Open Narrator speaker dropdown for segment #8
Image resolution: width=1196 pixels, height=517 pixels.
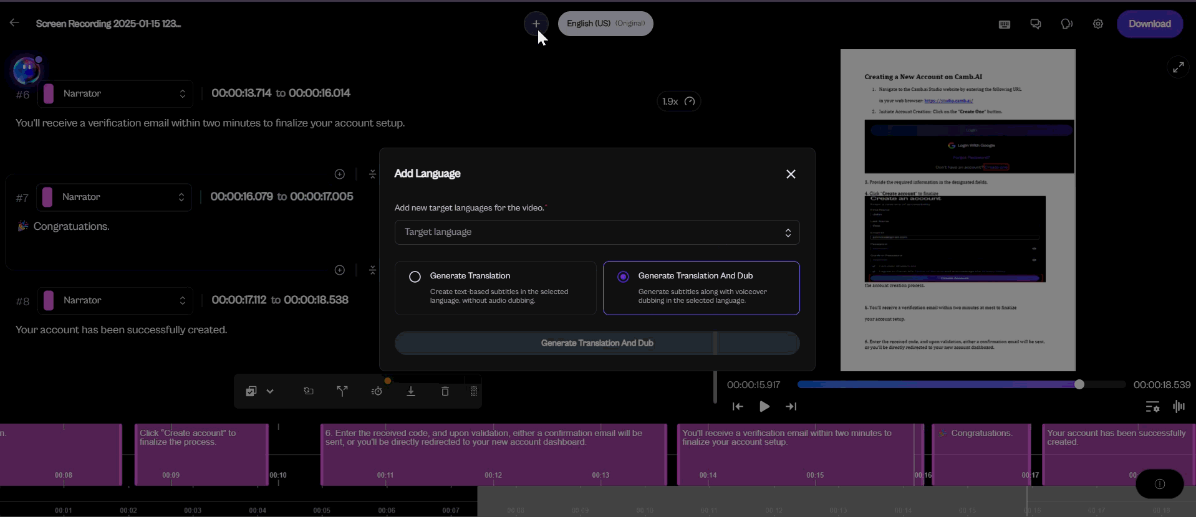point(115,300)
